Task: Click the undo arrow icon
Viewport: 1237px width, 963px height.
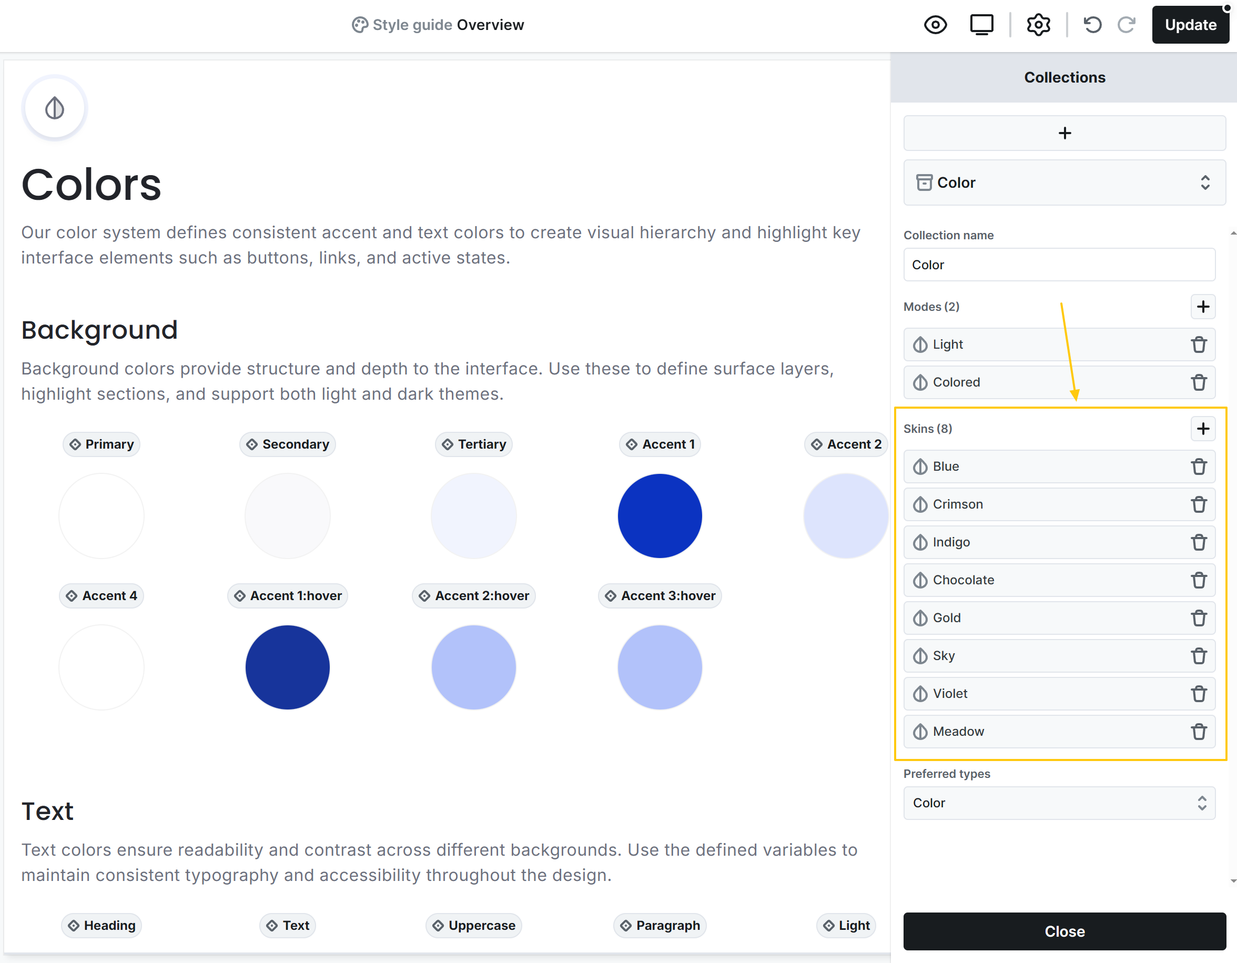Action: 1092,25
